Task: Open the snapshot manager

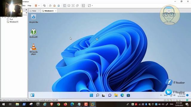Action: [59, 6]
